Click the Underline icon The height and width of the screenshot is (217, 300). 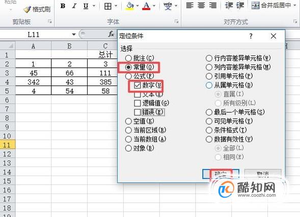pos(86,6)
